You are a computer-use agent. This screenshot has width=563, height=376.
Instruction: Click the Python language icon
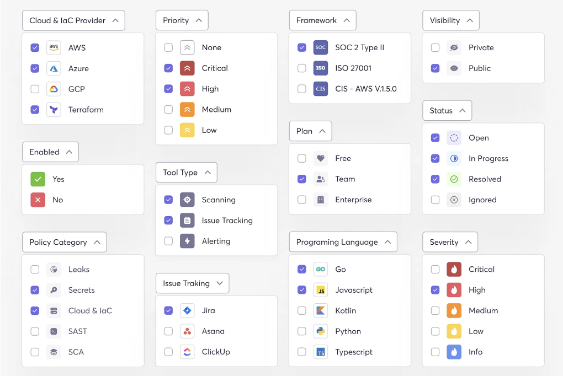tap(321, 331)
